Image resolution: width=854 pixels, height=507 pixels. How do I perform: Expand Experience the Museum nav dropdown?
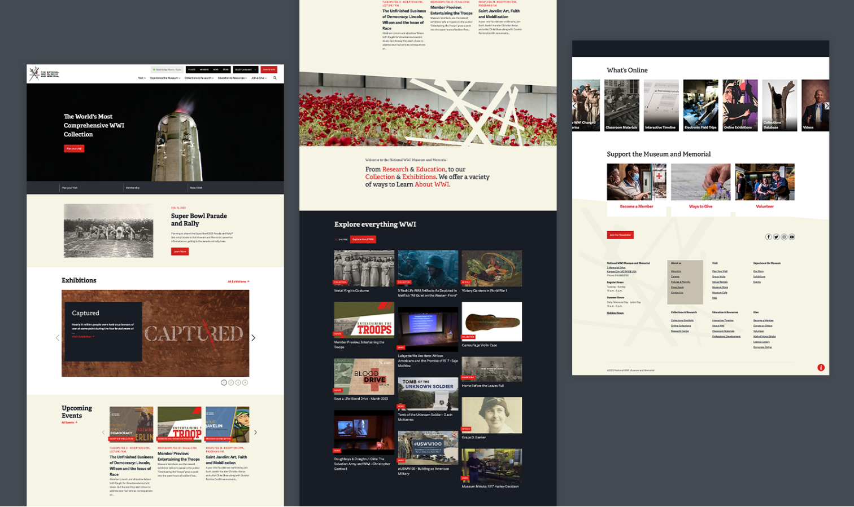coord(165,78)
